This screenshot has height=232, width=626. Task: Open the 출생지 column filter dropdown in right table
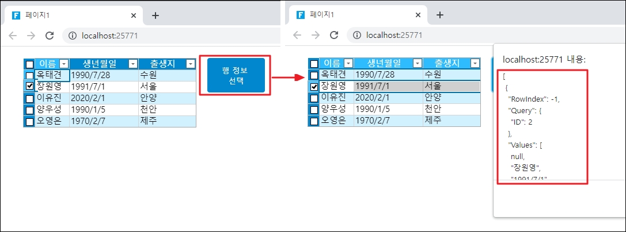click(475, 64)
